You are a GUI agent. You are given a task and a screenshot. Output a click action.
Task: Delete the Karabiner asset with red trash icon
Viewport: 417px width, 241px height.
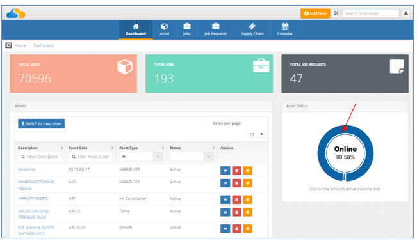pyautogui.click(x=236, y=171)
